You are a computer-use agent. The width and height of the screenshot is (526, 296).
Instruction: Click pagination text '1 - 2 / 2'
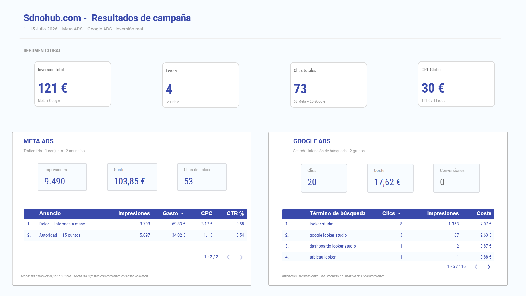[211, 257]
